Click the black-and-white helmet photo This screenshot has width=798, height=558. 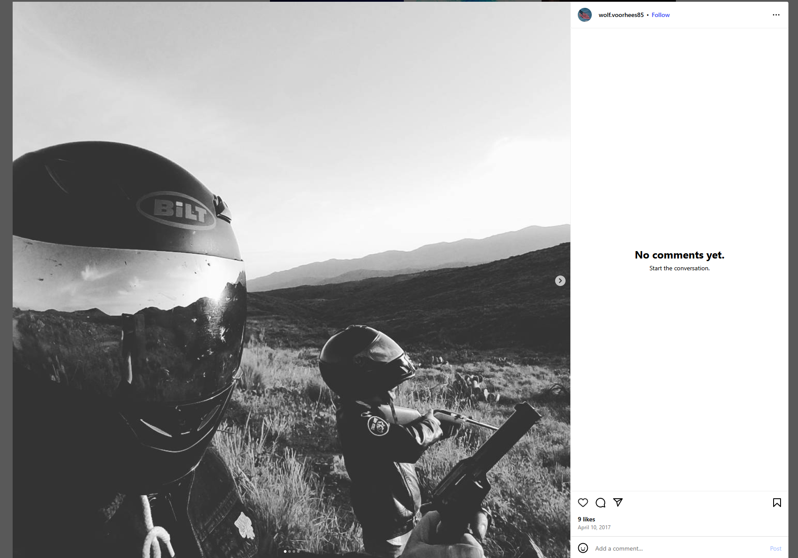click(291, 280)
